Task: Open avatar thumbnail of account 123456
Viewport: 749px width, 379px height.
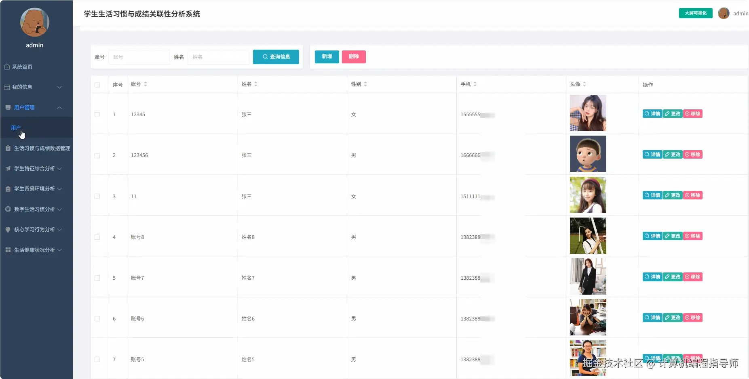Action: pos(588,154)
